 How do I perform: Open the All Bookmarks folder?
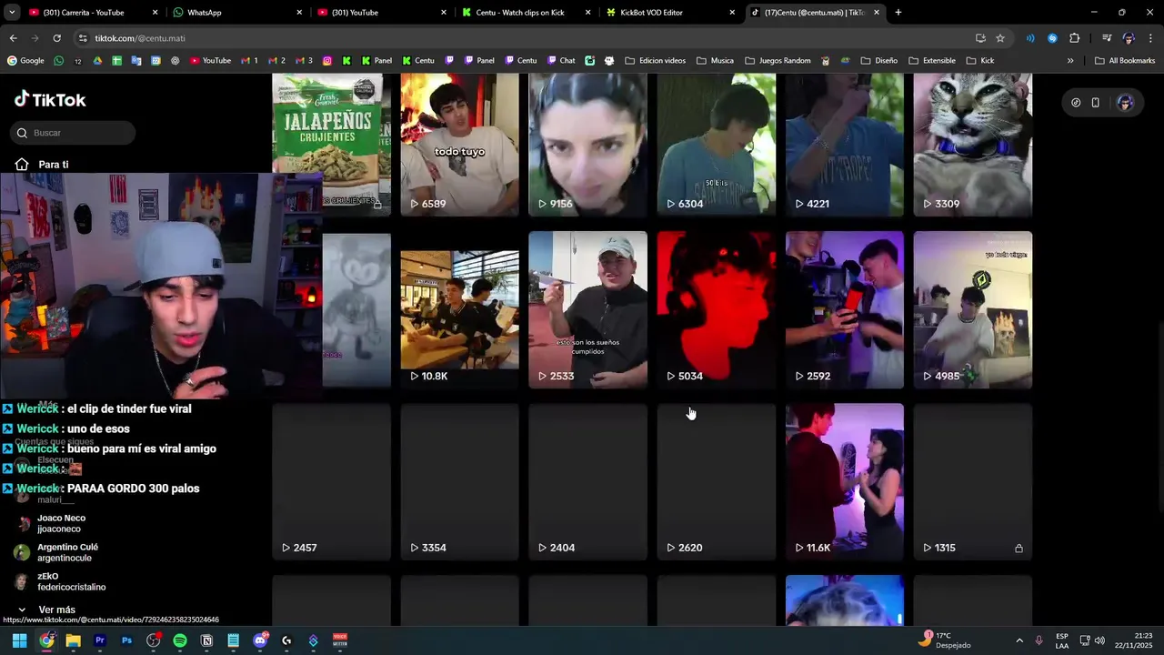coord(1125,61)
